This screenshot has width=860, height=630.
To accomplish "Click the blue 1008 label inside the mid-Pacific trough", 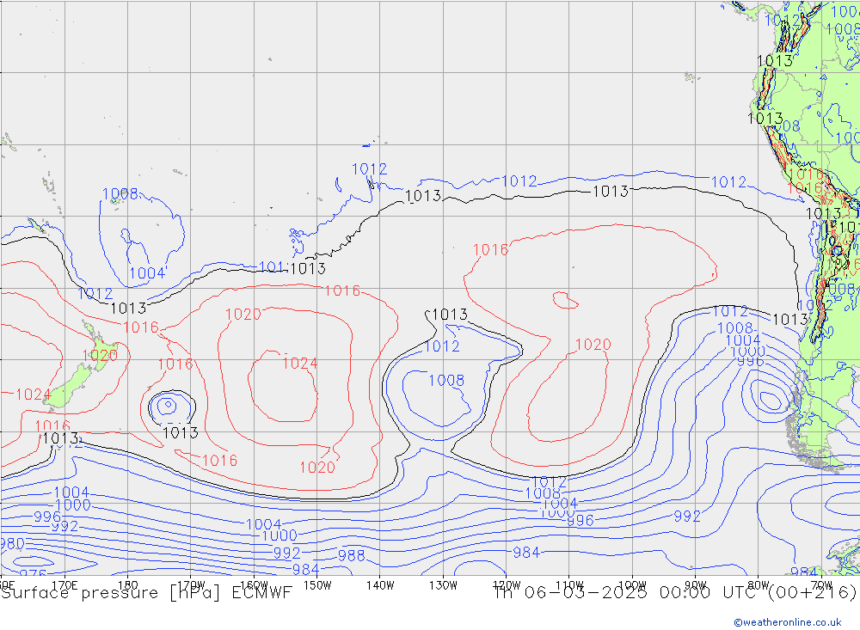I will pos(445,380).
